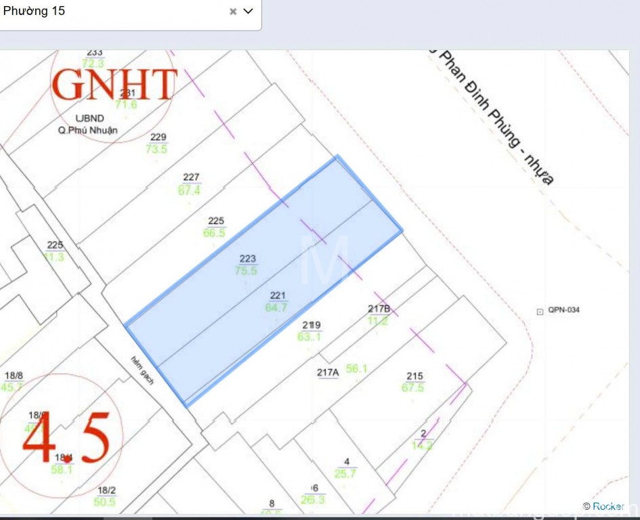Click the QPN-034 survey marker icon

[x=540, y=311]
